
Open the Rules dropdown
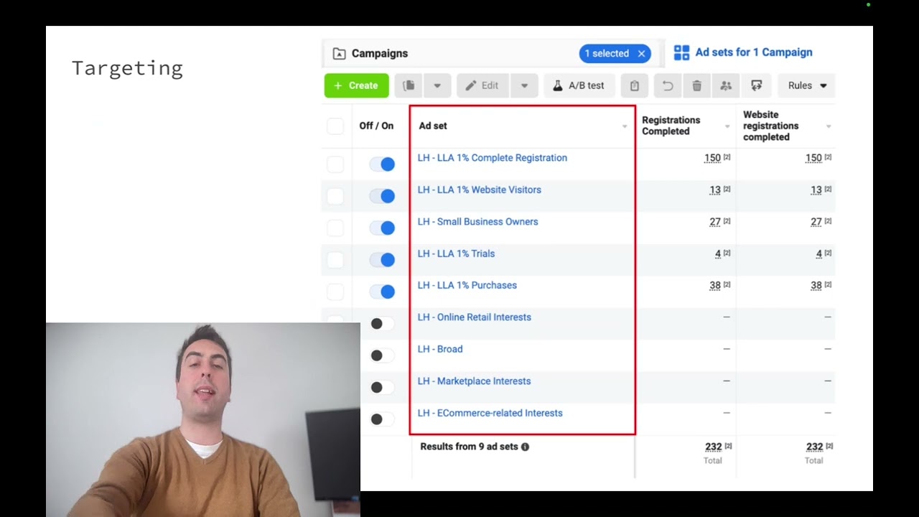(x=807, y=85)
